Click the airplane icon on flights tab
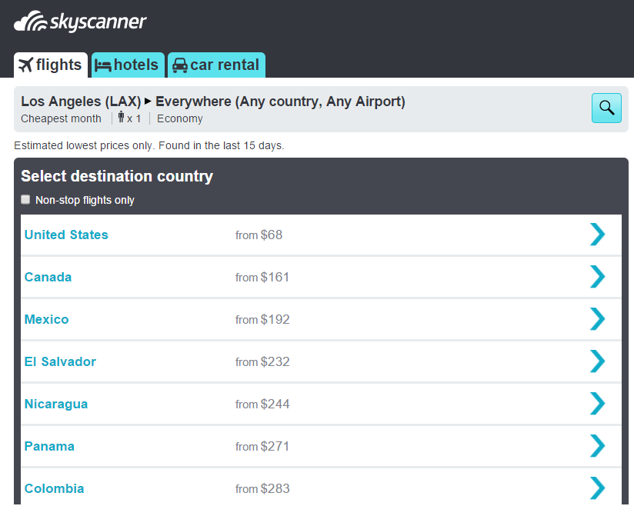 click(x=26, y=65)
